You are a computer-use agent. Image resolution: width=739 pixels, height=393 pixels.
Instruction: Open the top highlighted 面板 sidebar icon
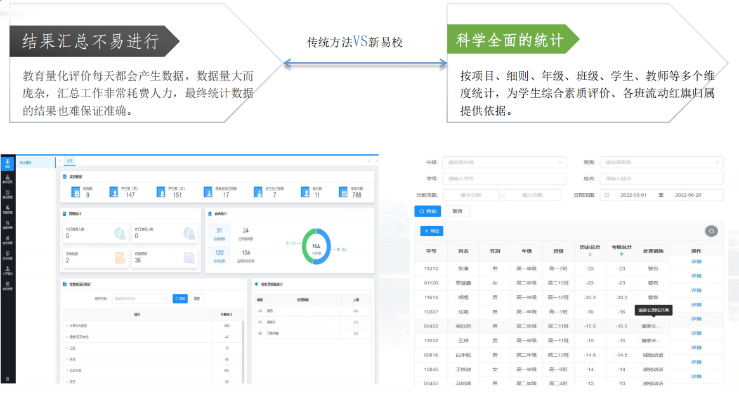point(8,163)
